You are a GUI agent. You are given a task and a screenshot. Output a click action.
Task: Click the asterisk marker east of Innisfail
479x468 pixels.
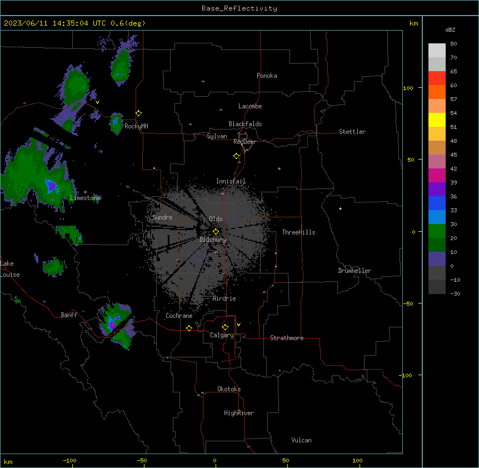279,168
